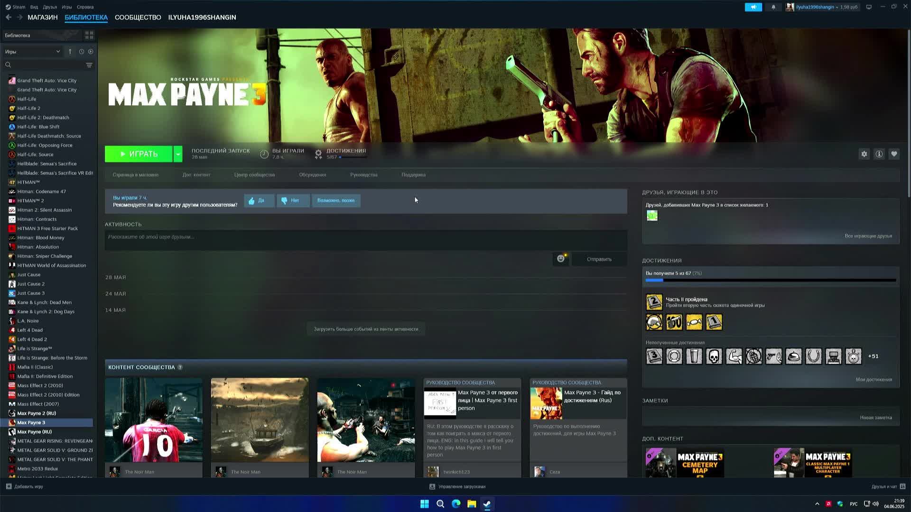Open Центр сообщества link
911x512 pixels.
tap(254, 175)
